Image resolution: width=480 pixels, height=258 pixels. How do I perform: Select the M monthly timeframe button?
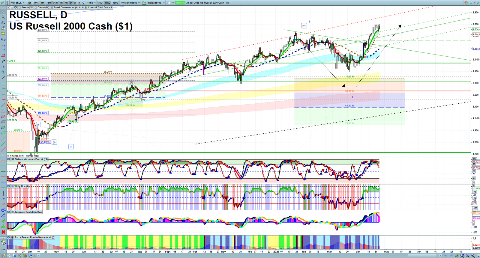click(x=79, y=3)
